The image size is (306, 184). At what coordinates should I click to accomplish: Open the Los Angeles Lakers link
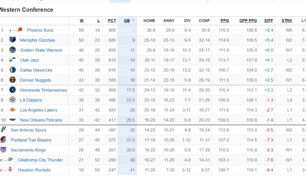pos(39,110)
